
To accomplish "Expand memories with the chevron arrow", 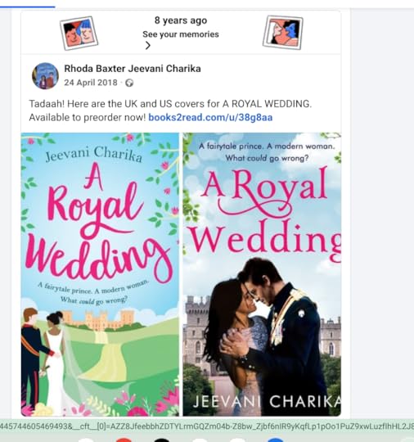I will pyautogui.click(x=147, y=45).
